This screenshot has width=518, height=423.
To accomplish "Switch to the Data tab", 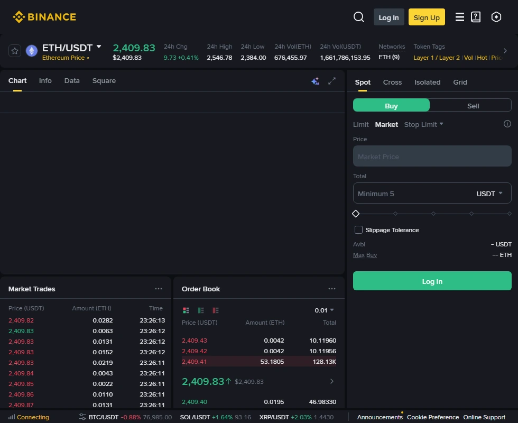I will coord(72,81).
